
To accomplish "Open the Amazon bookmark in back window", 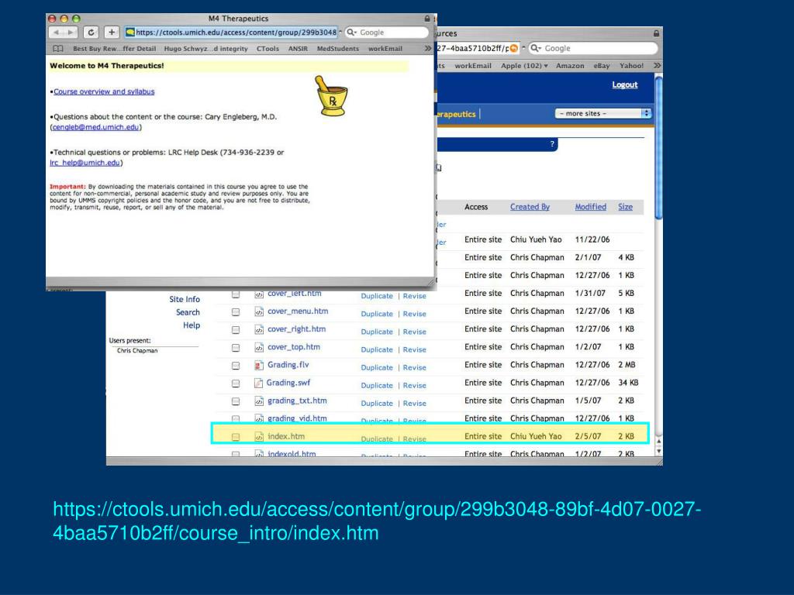I will [x=570, y=66].
